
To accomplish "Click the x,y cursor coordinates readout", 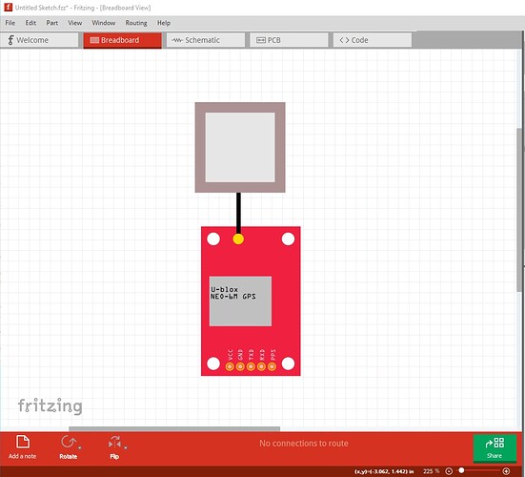I will (x=384, y=471).
